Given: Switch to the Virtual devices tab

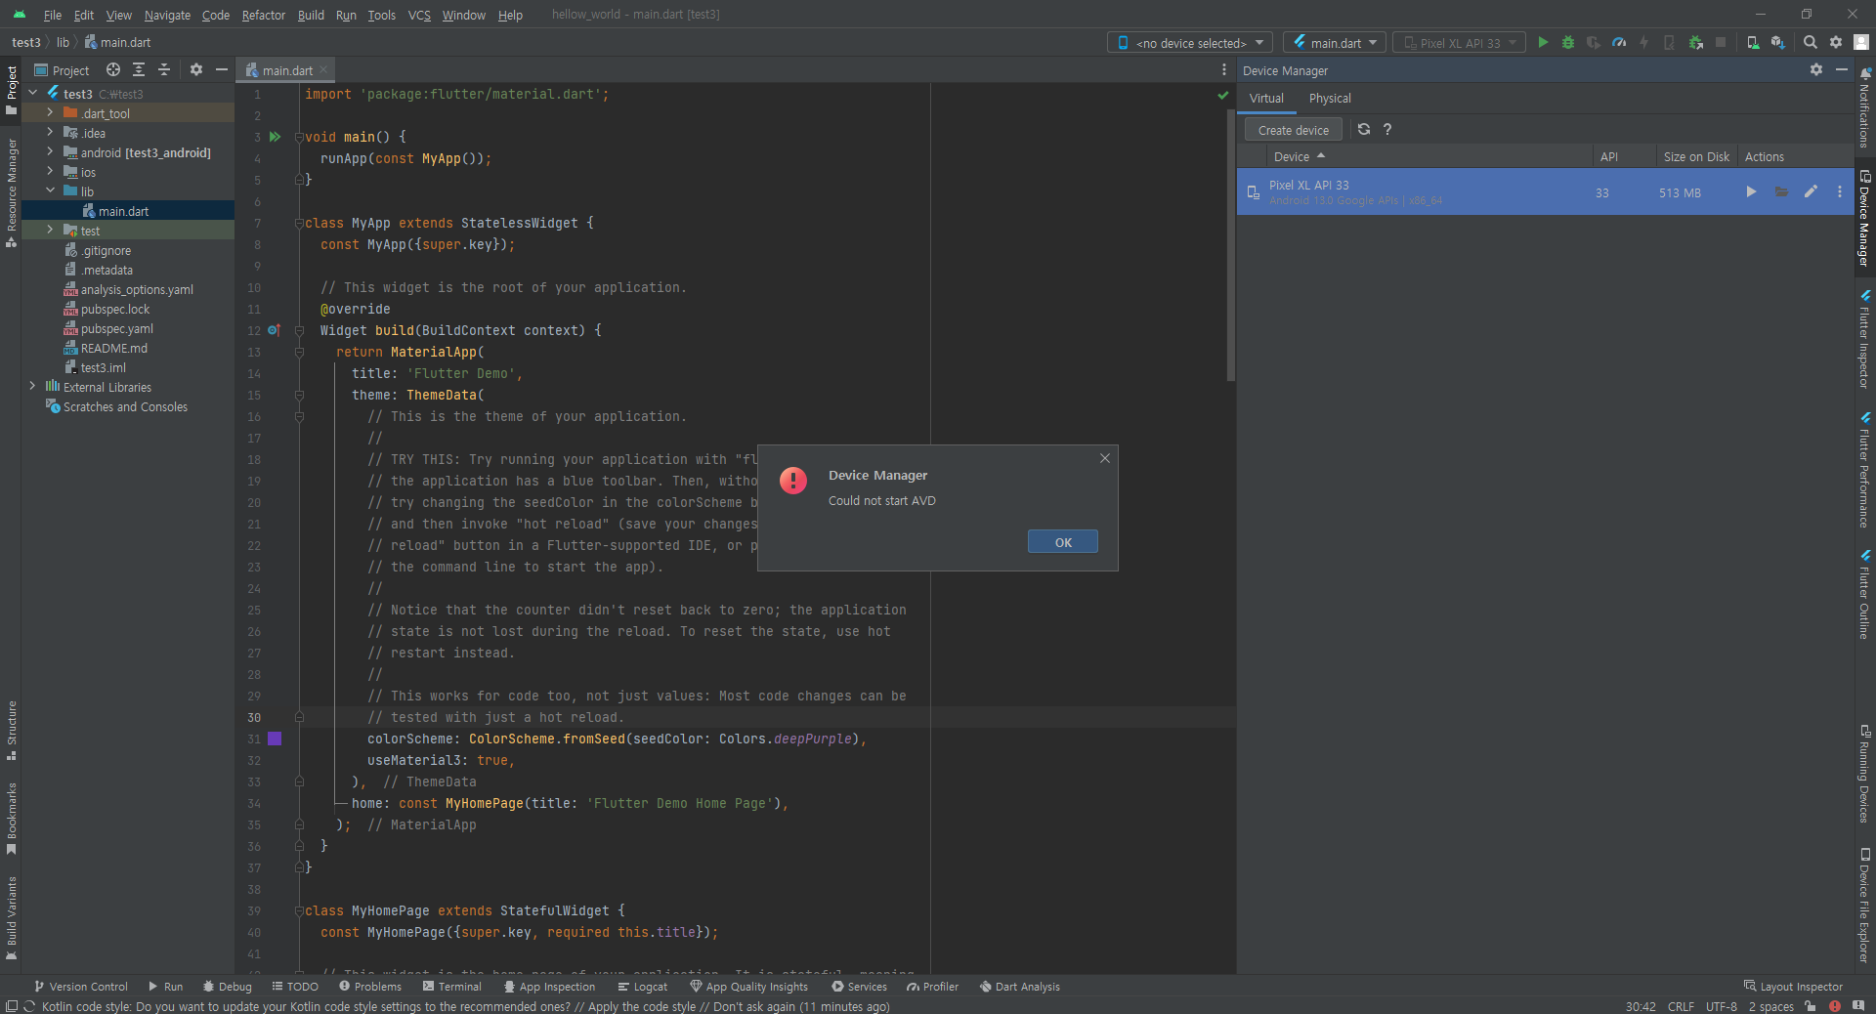Looking at the screenshot, I should pyautogui.click(x=1266, y=99).
